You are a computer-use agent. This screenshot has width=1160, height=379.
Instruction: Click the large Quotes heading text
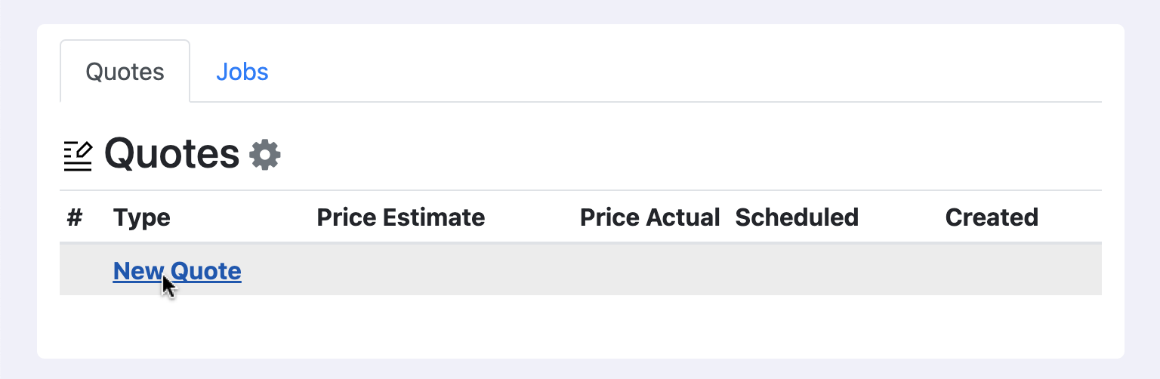point(171,155)
